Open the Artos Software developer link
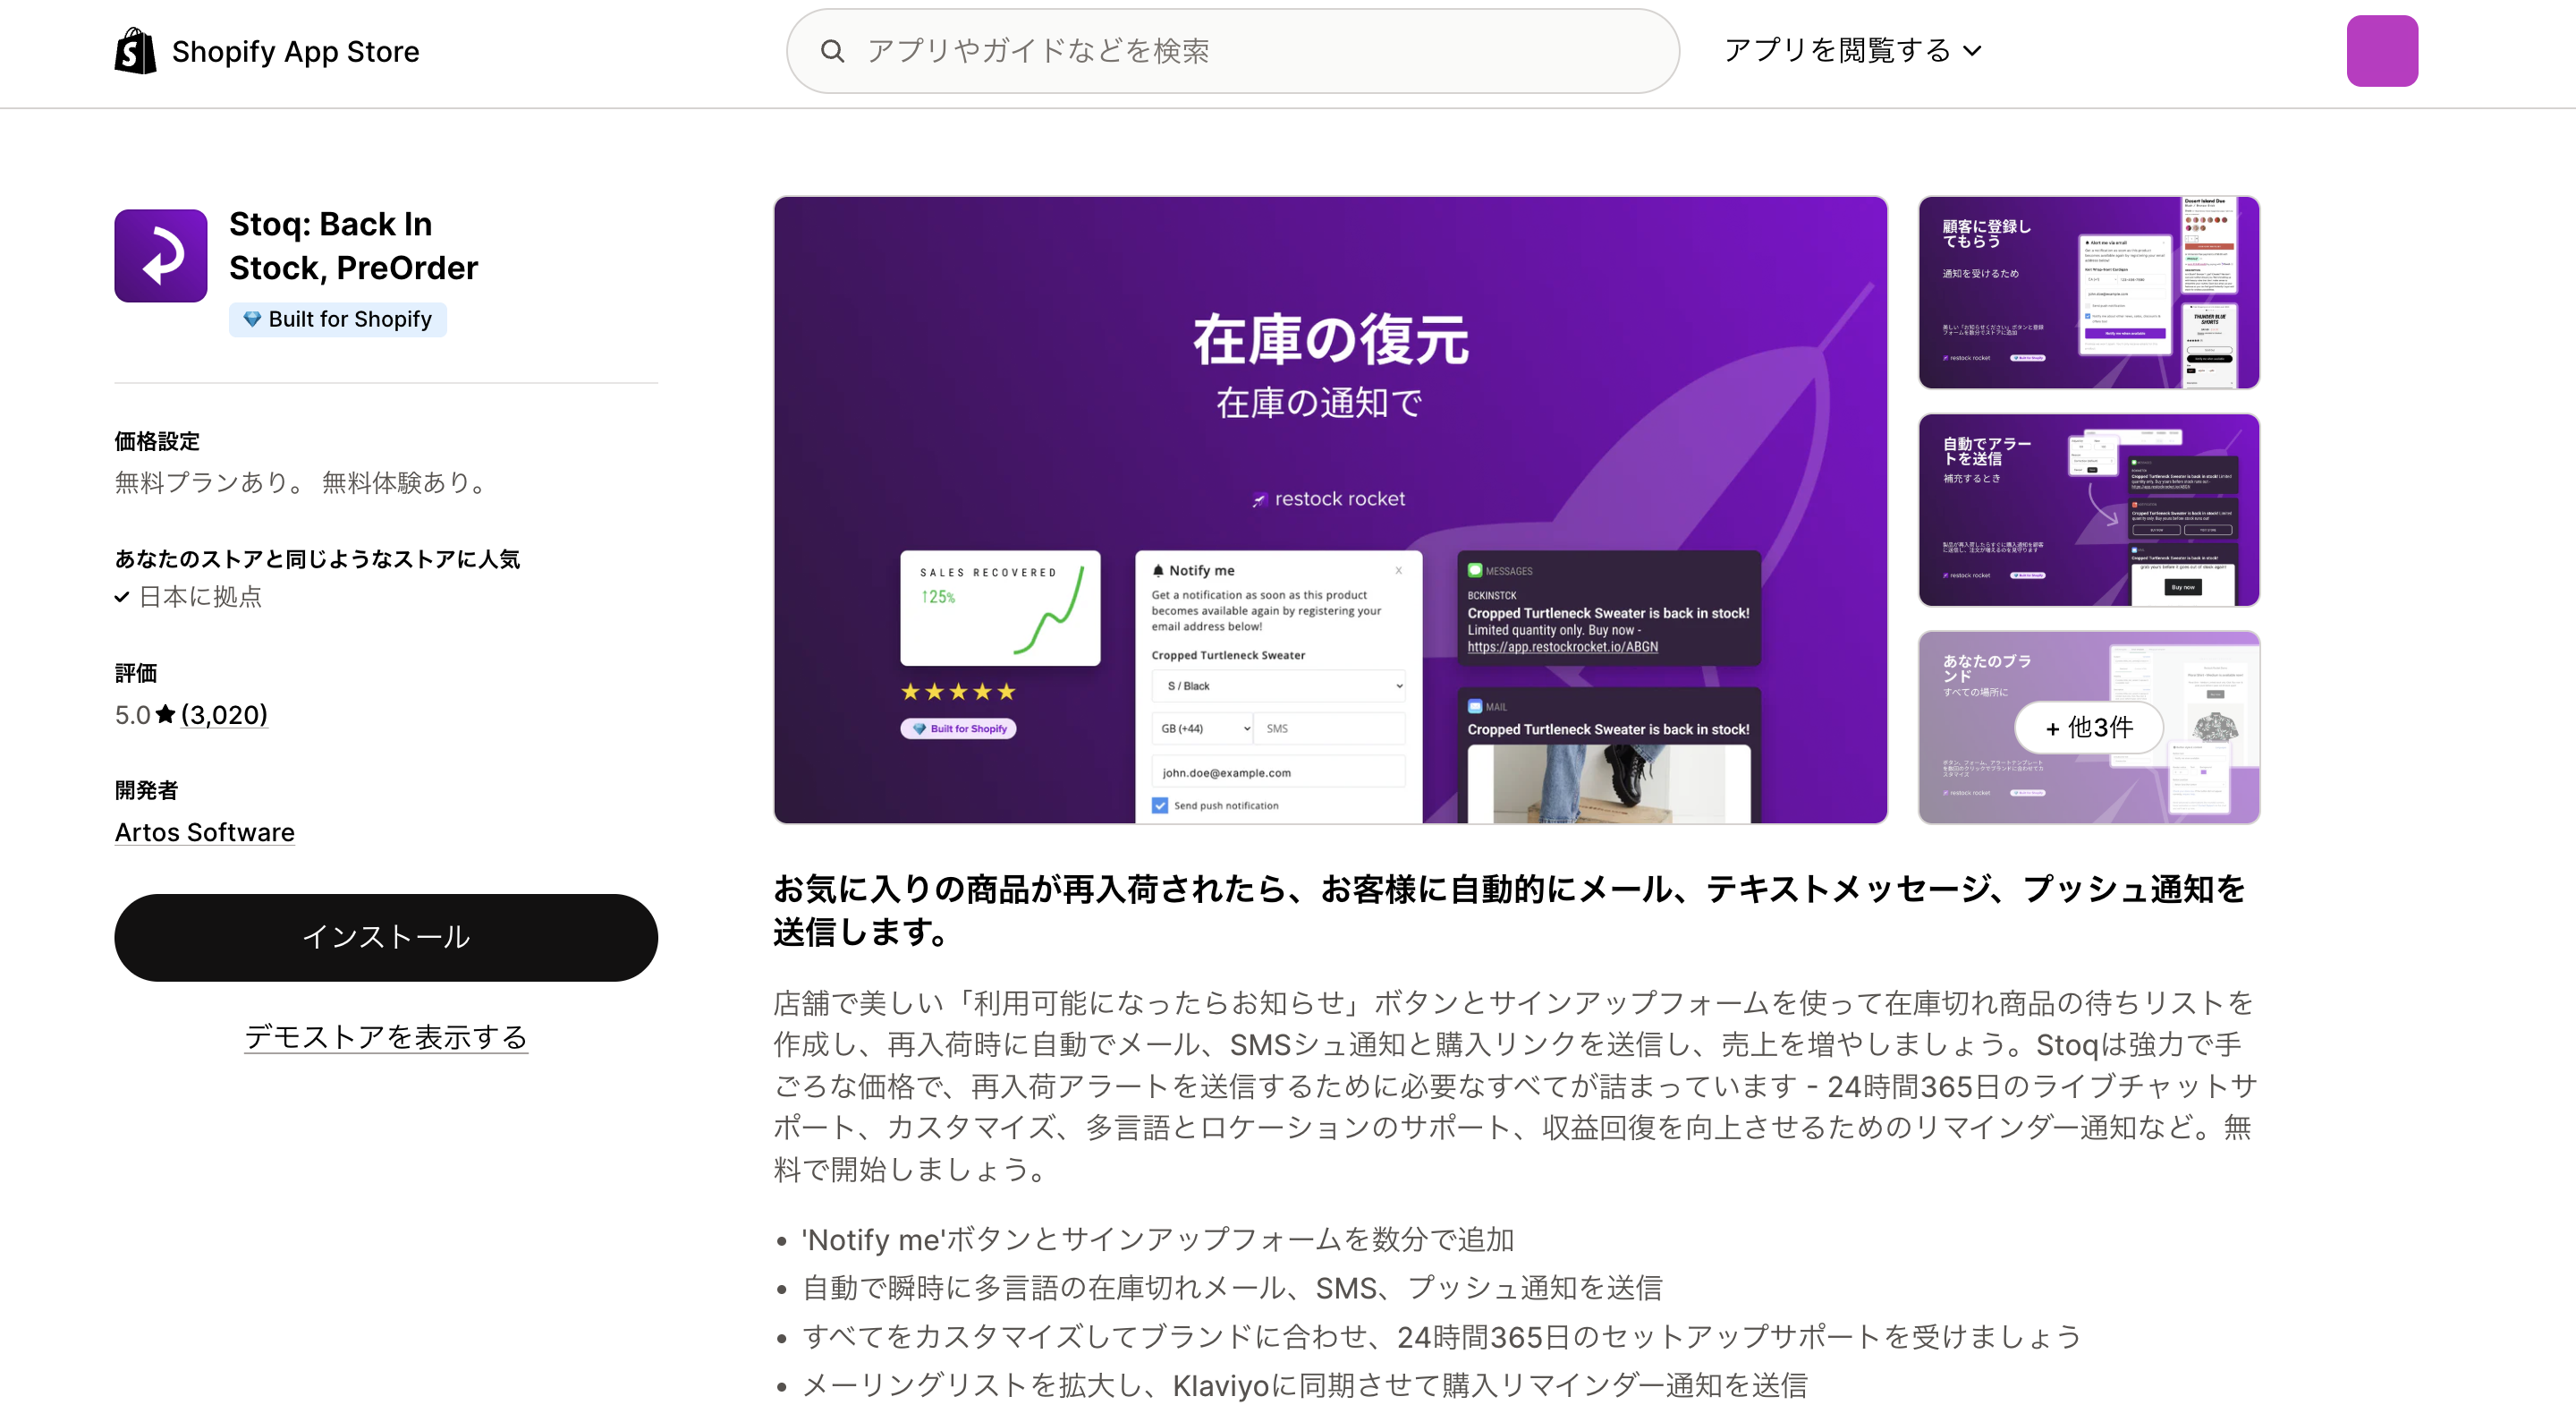Screen dimensions: 2576x1405 click(204, 832)
